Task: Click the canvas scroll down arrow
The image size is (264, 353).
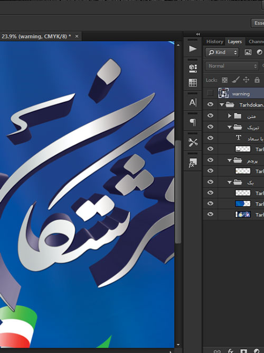Action: [178, 345]
